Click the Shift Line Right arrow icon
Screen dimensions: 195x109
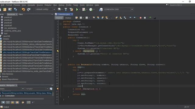134,18
